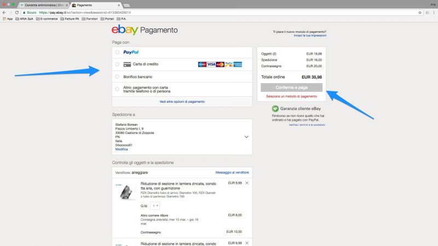Click the Visa card icon
Image resolution: width=438 pixels, height=246 pixels.
[x=211, y=65]
